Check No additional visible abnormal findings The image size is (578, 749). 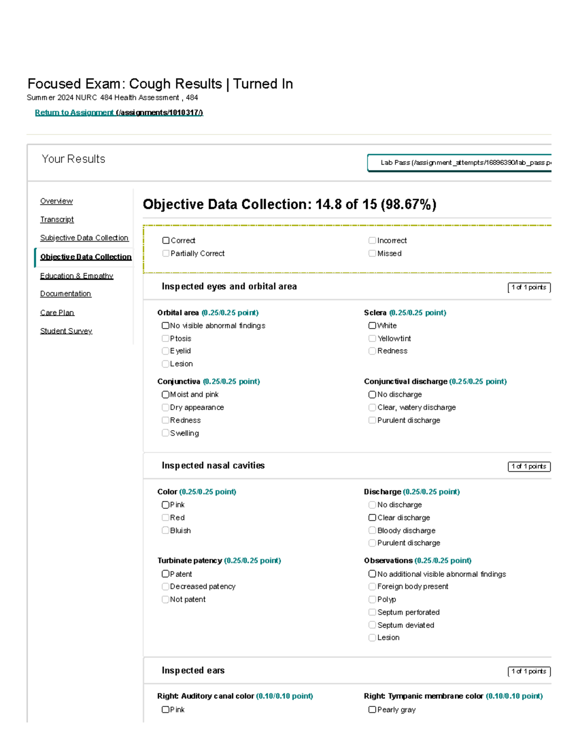click(372, 574)
